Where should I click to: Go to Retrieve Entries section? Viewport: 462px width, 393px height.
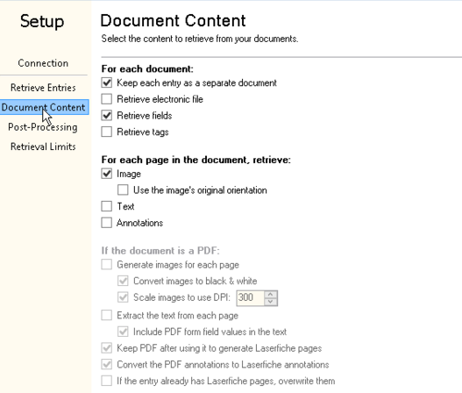pos(43,88)
